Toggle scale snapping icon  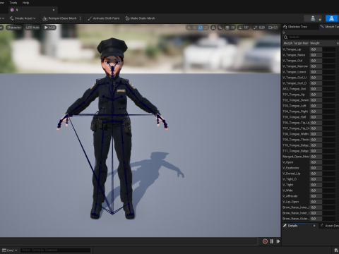click(x=256, y=28)
